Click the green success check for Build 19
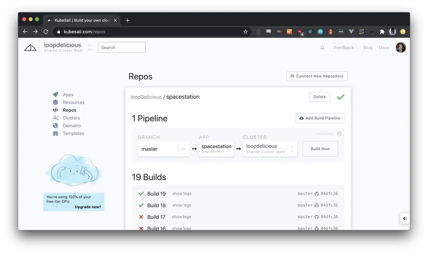The image size is (428, 254). click(141, 194)
